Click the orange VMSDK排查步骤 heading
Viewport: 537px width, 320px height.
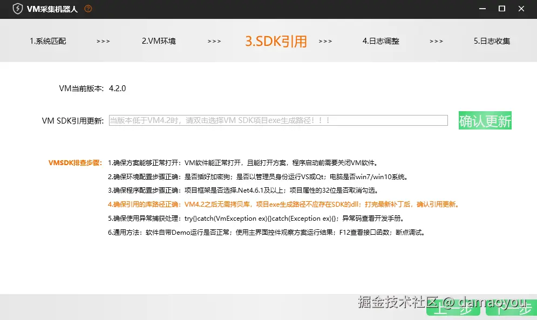point(76,163)
